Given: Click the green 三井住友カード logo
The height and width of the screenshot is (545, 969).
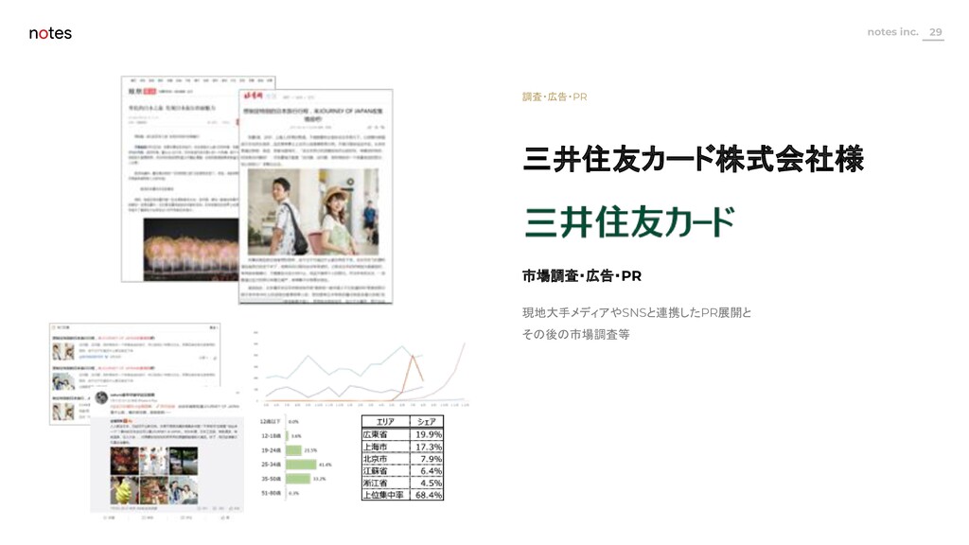Looking at the screenshot, I should 629,221.
